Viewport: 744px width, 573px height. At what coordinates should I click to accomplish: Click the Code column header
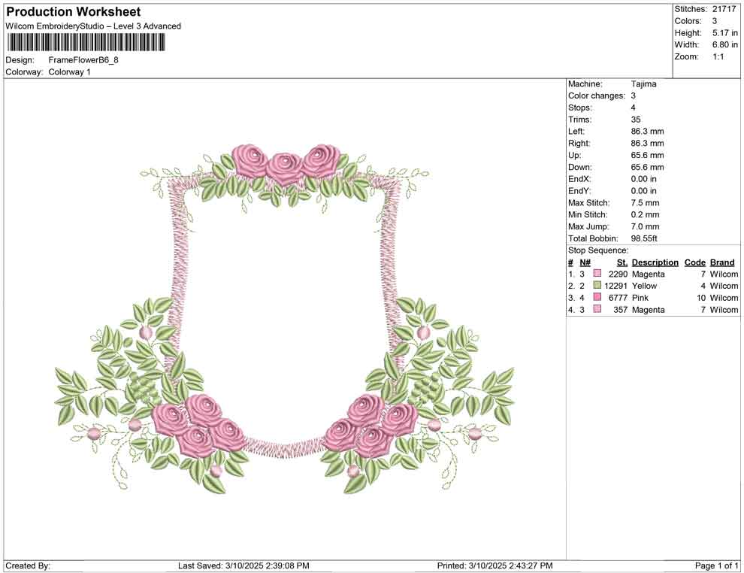[x=695, y=262]
